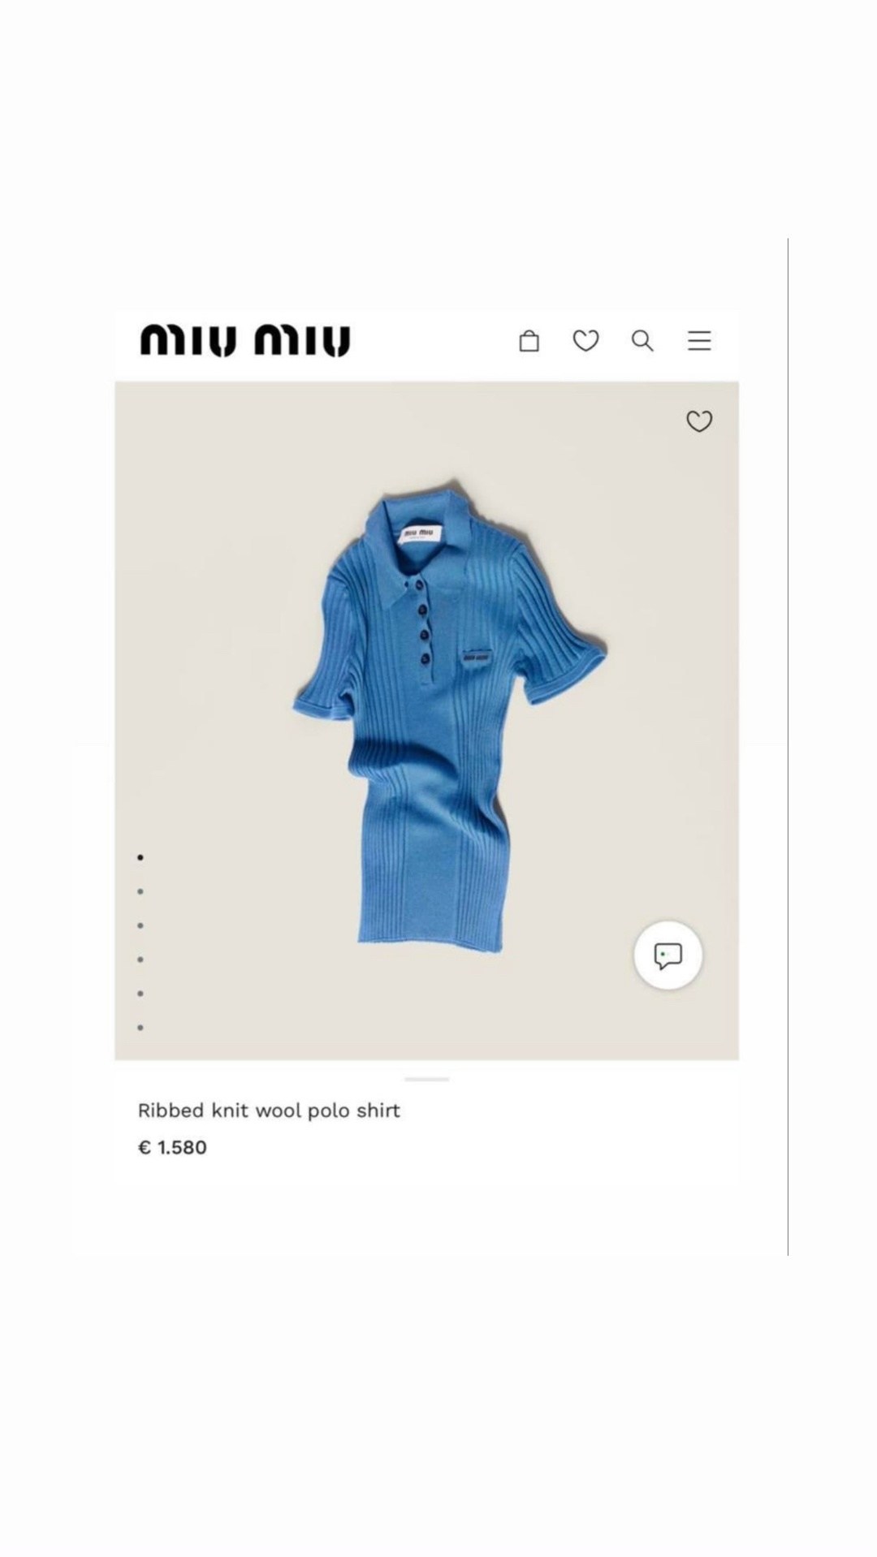The width and height of the screenshot is (877, 1557).
Task: Tap the grey handle bar below image
Action: tap(426, 1079)
